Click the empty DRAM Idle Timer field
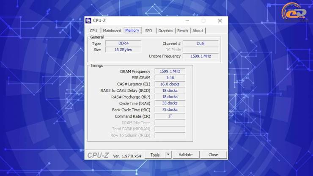This screenshot has width=313, height=176. click(x=170, y=122)
